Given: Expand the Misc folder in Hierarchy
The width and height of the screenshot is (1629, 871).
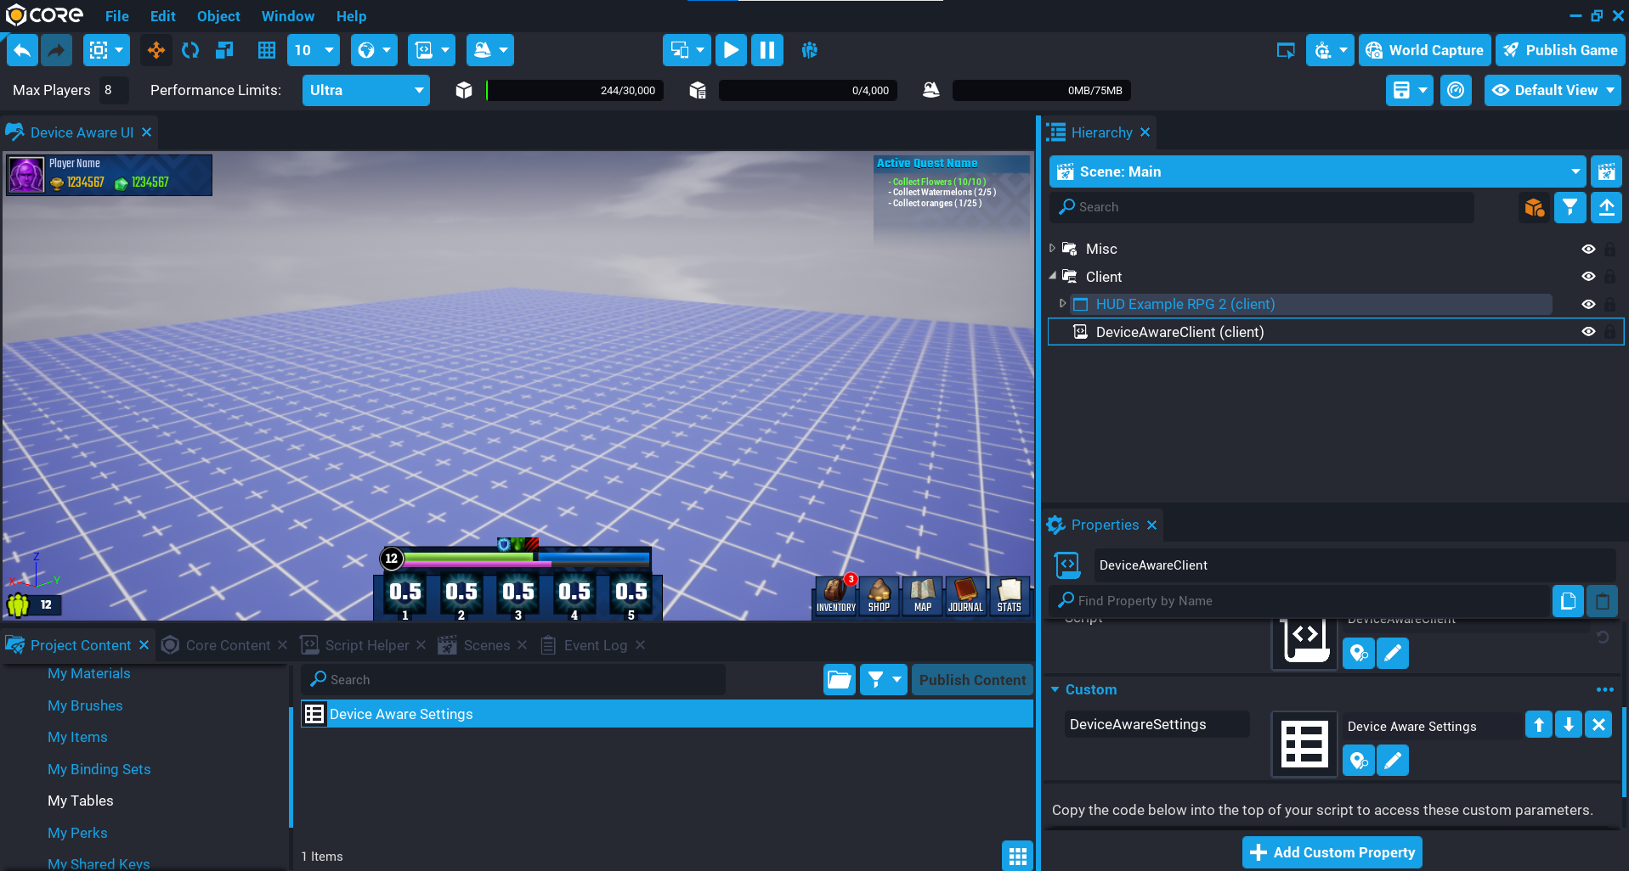Looking at the screenshot, I should click(x=1052, y=249).
